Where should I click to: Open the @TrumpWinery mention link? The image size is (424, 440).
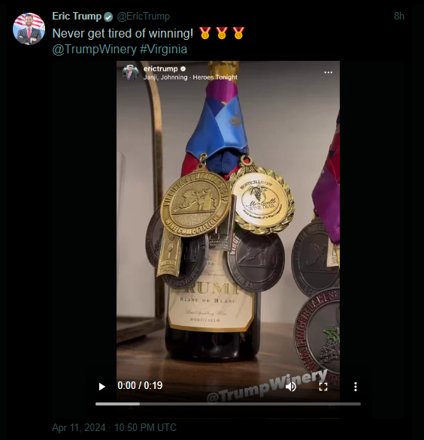(x=95, y=50)
